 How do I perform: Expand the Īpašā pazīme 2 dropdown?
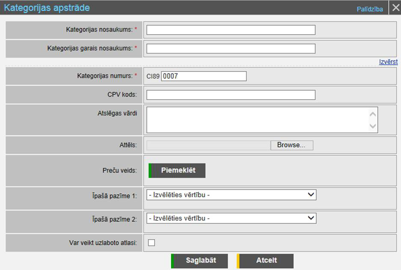[x=231, y=218]
